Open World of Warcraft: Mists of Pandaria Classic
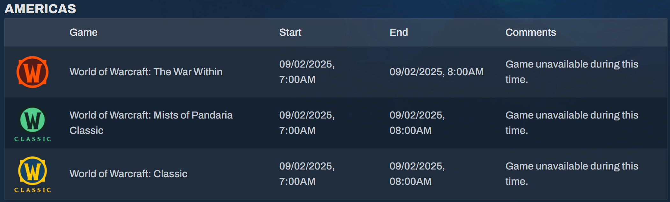Viewport: 670px width, 202px height. point(151,123)
